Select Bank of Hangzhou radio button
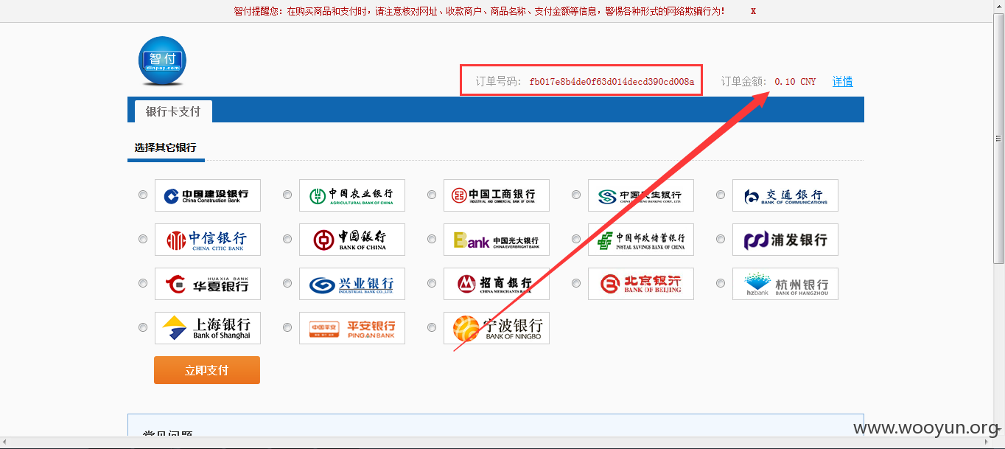This screenshot has width=1005, height=449. (721, 284)
